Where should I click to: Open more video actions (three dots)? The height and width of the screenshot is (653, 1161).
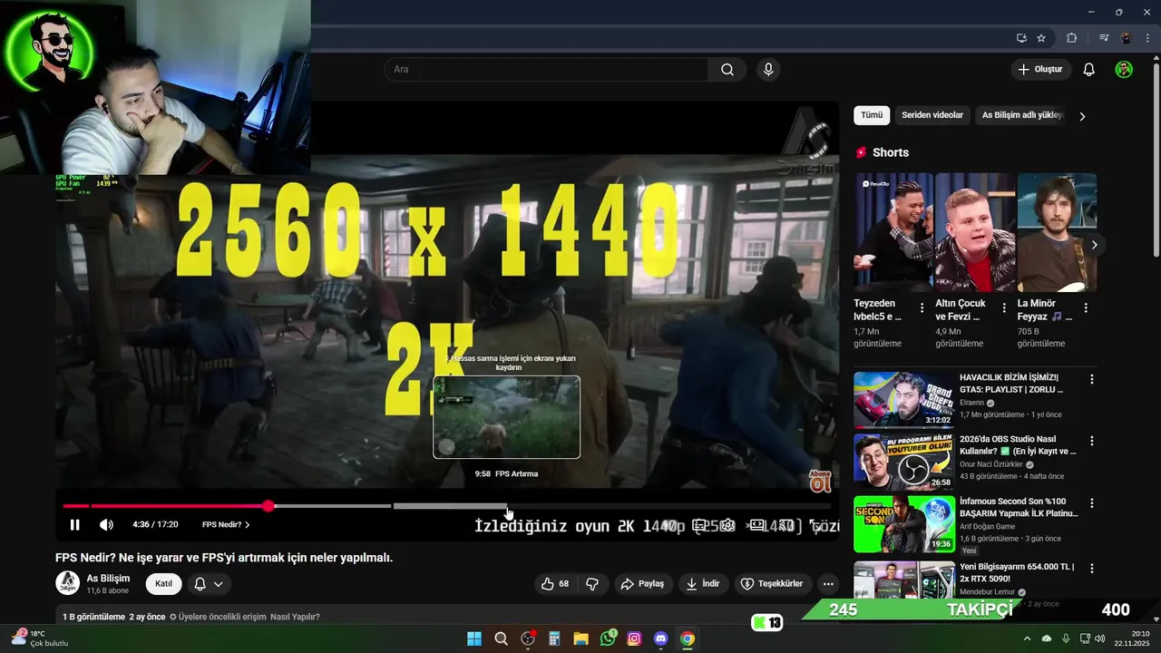coord(828,584)
